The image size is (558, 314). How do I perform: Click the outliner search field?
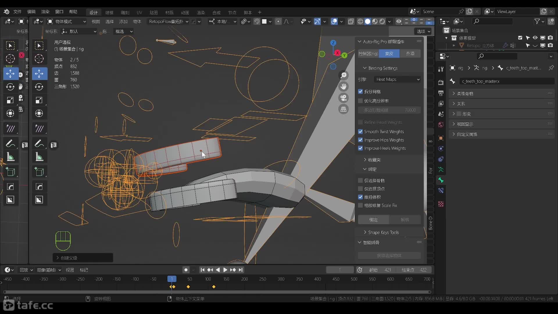click(492, 21)
